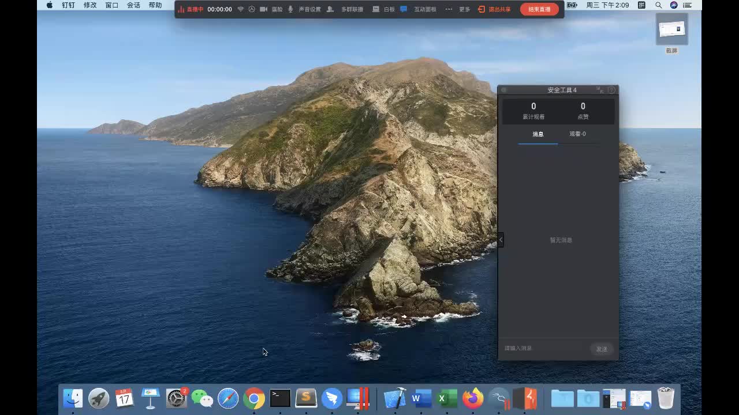Open DingTalk from the Dock
This screenshot has width=739, height=415.
click(332, 398)
